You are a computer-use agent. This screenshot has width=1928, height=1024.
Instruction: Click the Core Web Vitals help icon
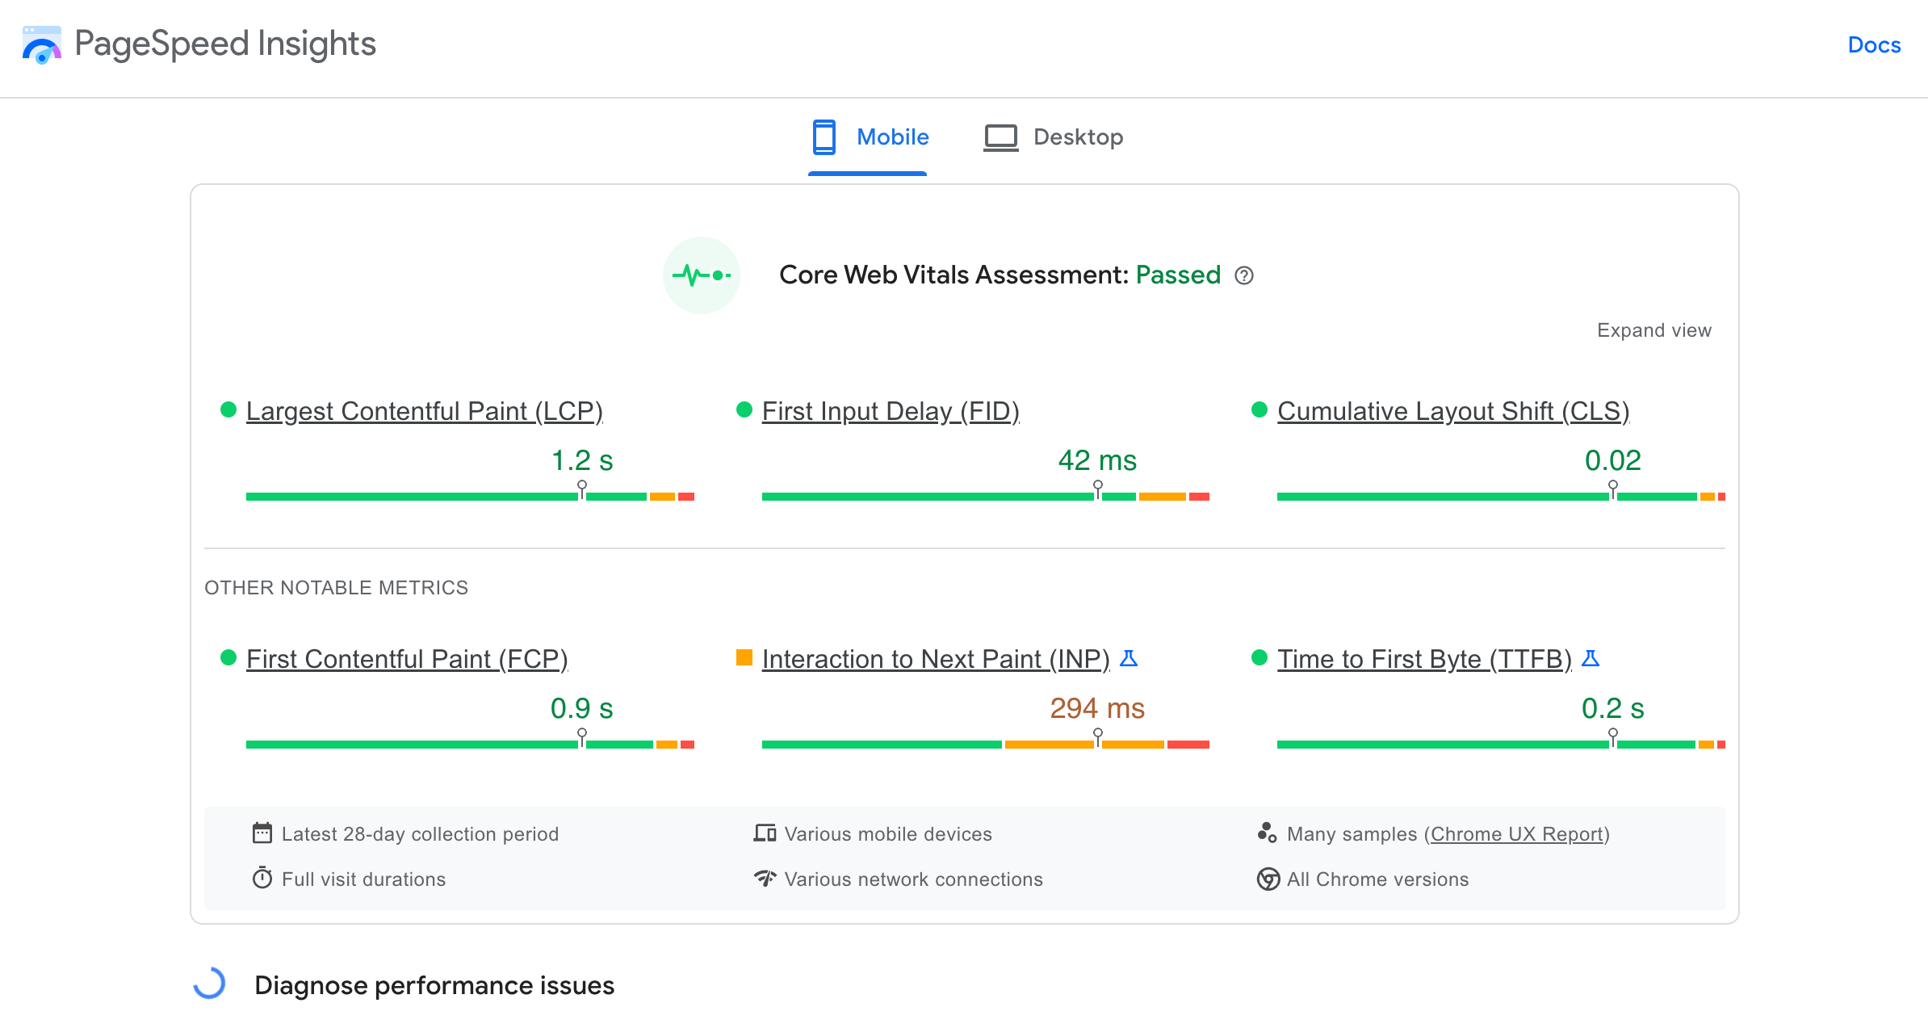click(x=1244, y=276)
